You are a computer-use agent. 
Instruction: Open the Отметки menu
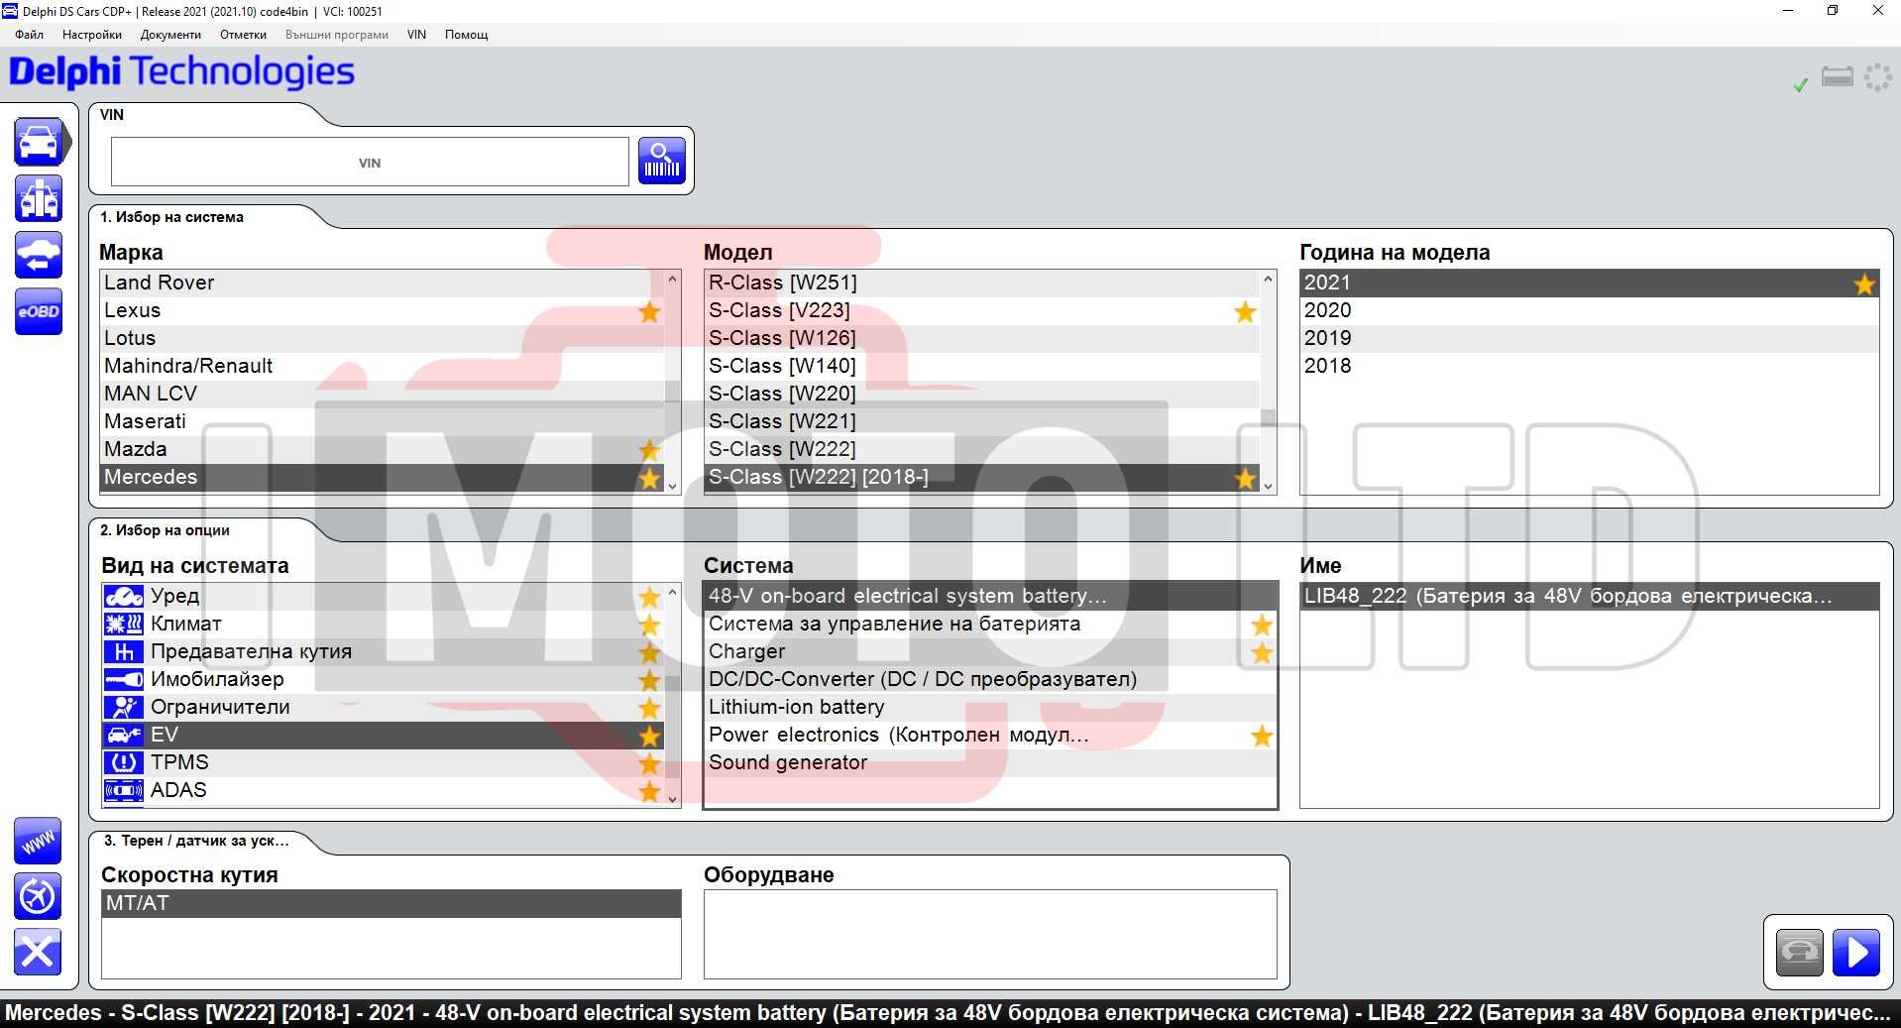click(x=243, y=35)
